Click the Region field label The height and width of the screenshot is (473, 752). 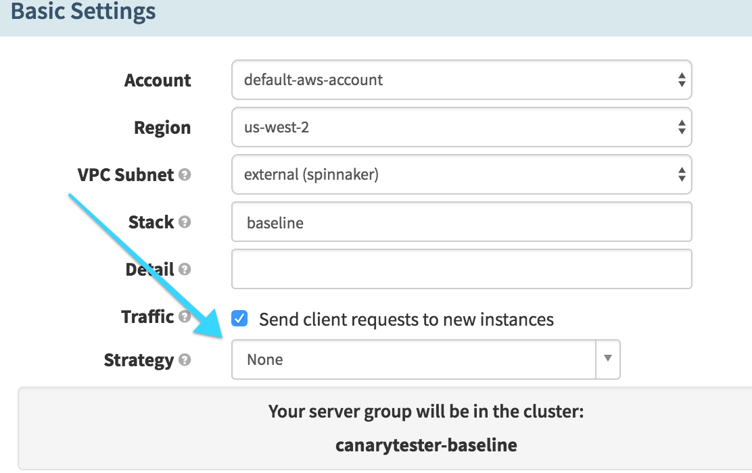click(162, 128)
